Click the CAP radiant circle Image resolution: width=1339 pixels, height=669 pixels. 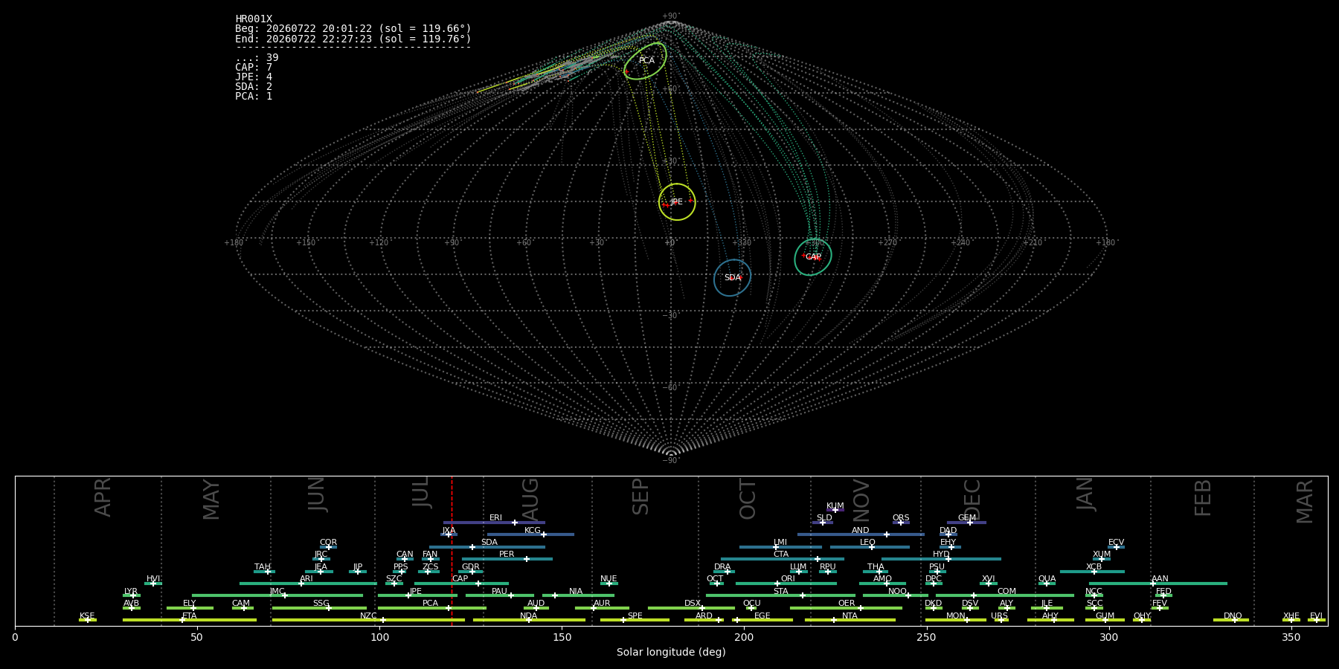813,257
